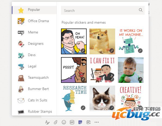
Task: Choose the PSSST! comic sticker
Action: click(x=74, y=70)
